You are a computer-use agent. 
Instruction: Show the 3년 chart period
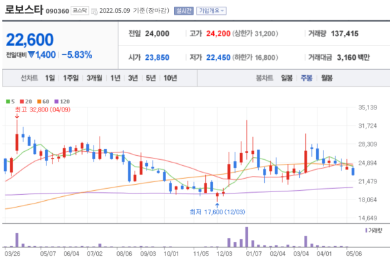pos(133,78)
